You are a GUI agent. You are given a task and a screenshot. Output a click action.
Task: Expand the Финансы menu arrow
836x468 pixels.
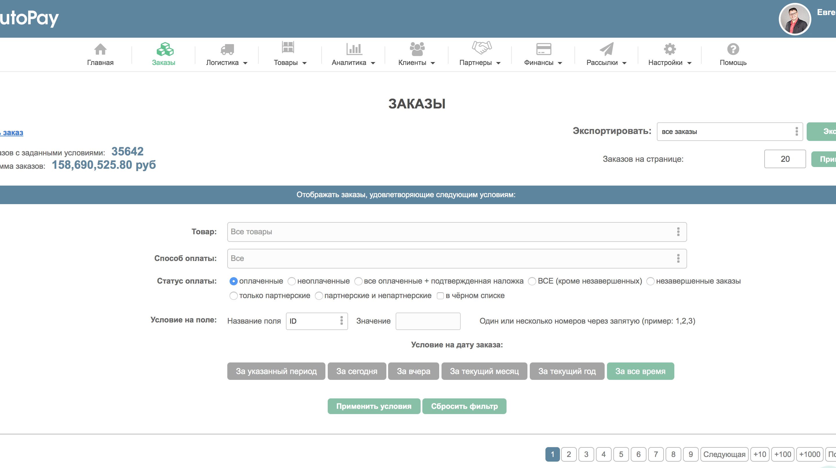coord(560,63)
